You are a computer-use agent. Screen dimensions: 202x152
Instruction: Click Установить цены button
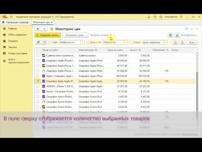75,35
